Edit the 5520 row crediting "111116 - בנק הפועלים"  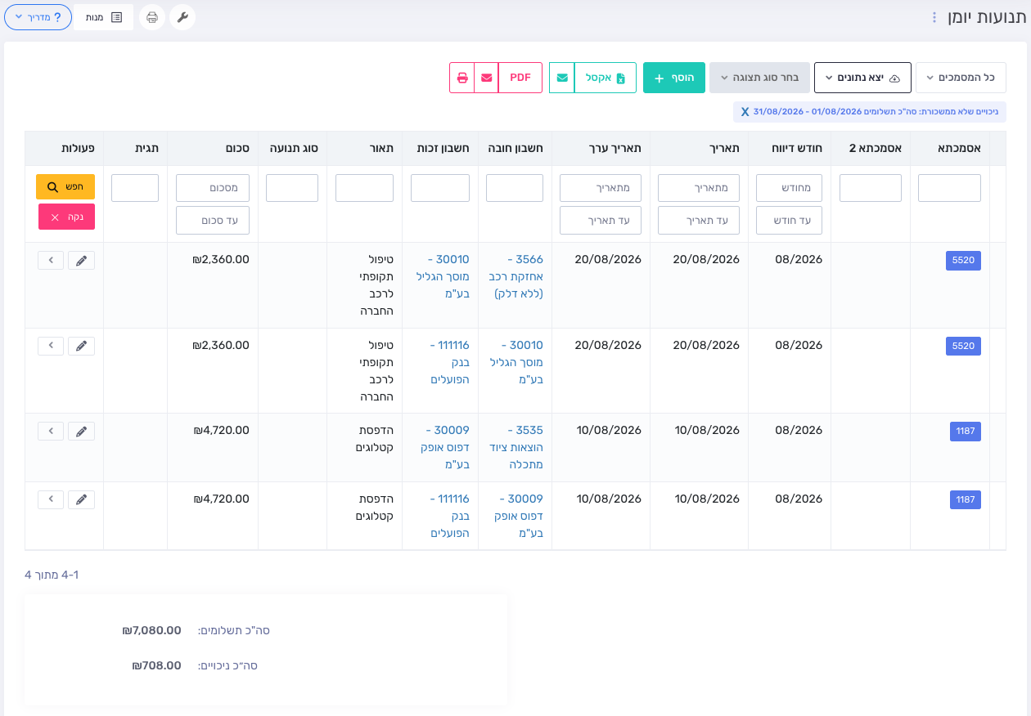point(81,346)
